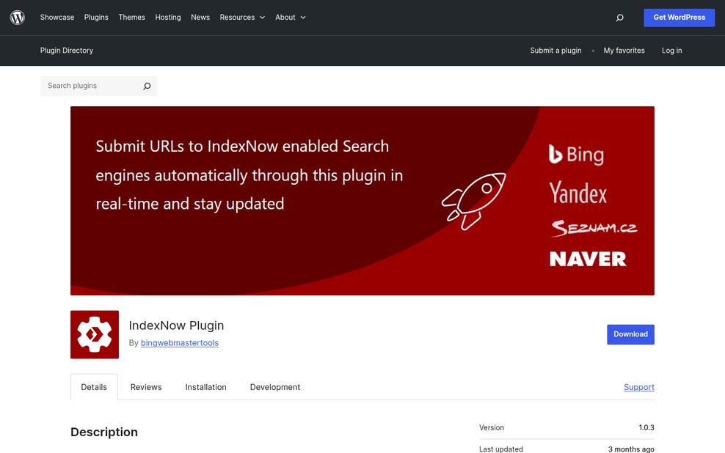Image resolution: width=725 pixels, height=453 pixels.
Task: Click the version value 1.0.3
Action: pyautogui.click(x=646, y=427)
